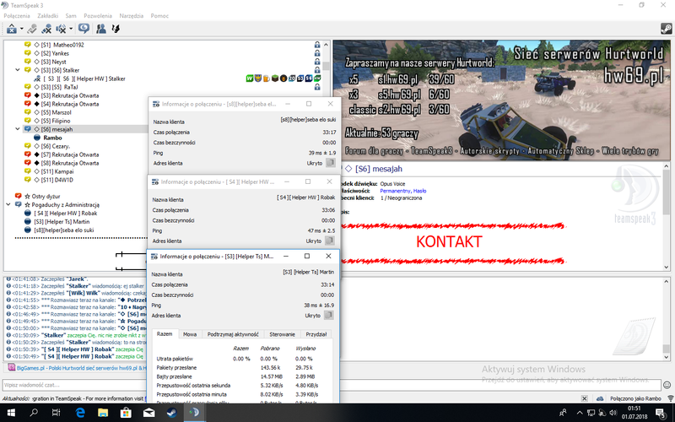Open the Zakładki menu

(48, 15)
